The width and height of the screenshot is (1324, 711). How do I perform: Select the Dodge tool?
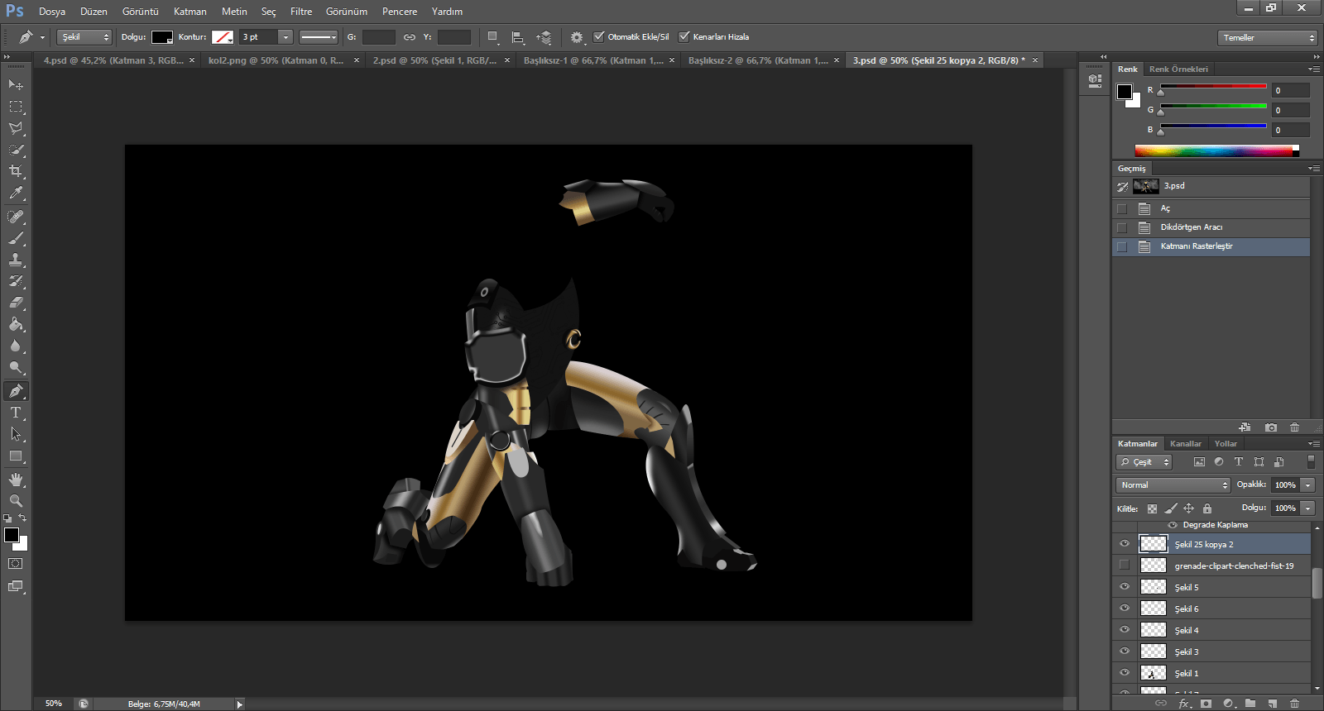16,367
